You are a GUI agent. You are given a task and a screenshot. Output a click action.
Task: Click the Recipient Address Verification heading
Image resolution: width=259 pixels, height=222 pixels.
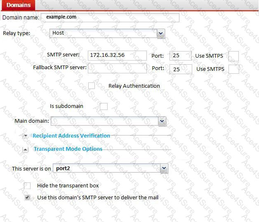tap(71, 136)
